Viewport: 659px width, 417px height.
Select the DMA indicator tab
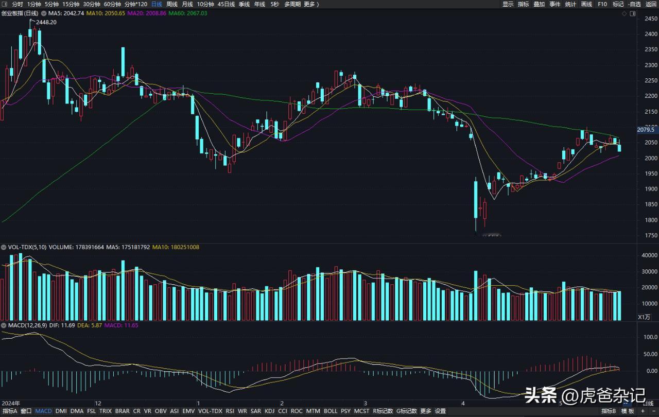coord(77,411)
